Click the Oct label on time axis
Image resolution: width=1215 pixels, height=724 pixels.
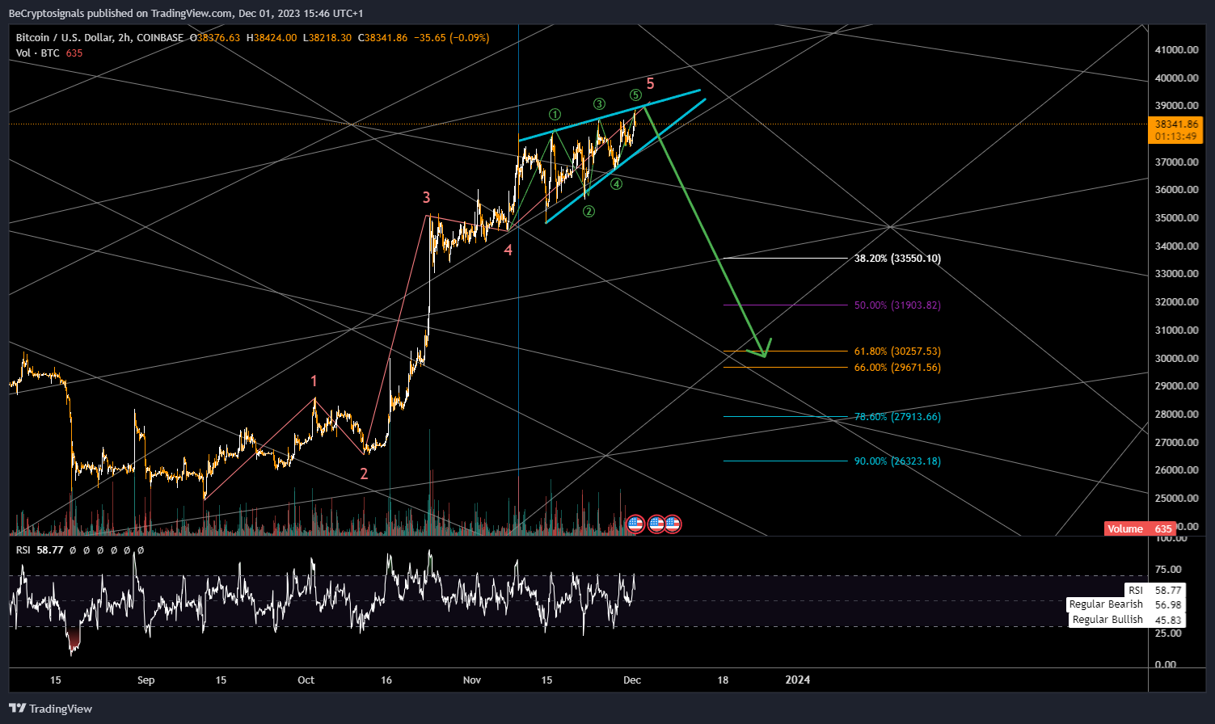[x=306, y=680]
